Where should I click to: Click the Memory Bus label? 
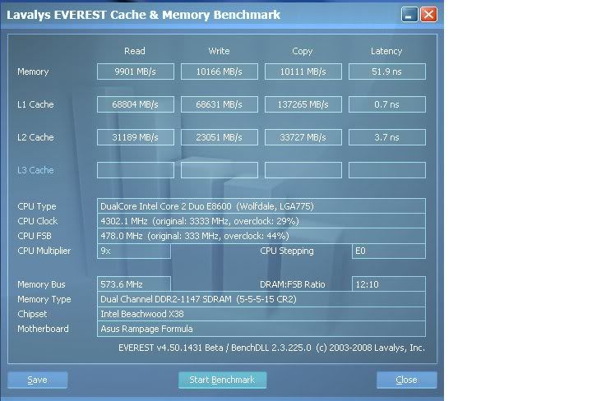[x=42, y=284]
